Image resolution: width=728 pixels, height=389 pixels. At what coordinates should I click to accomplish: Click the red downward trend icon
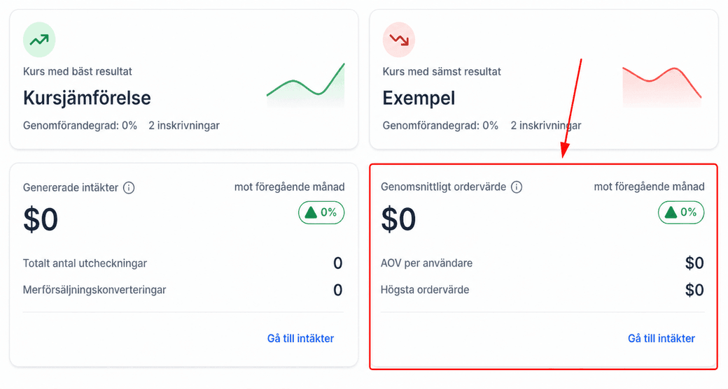(x=399, y=40)
